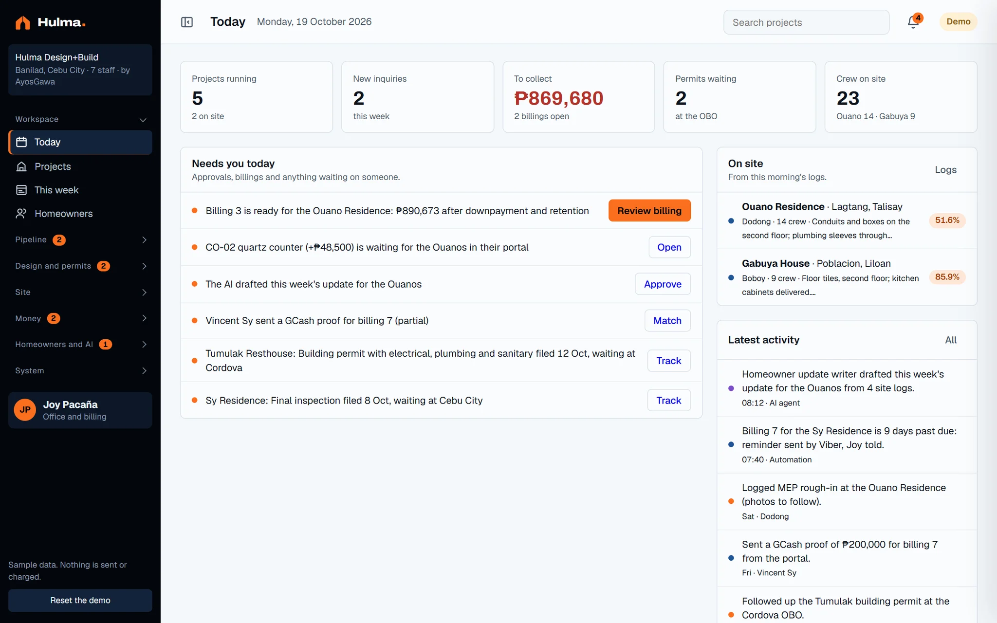The width and height of the screenshot is (997, 623).
Task: Click the Review billing button
Action: pos(649,211)
